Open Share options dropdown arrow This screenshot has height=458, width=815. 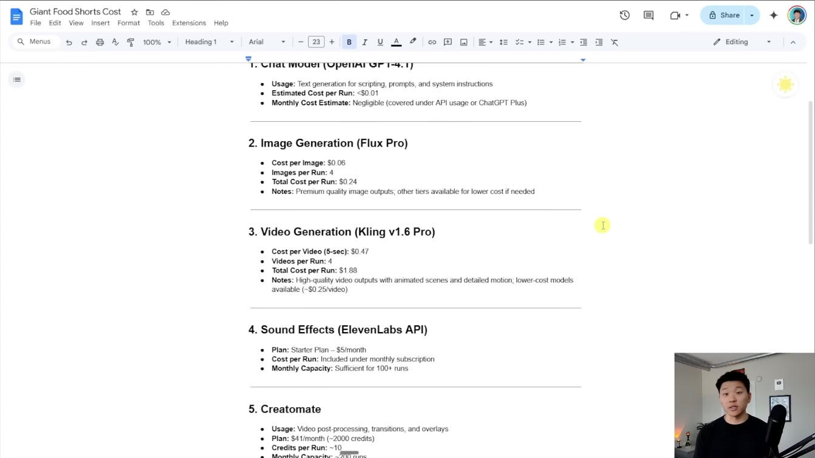(752, 15)
